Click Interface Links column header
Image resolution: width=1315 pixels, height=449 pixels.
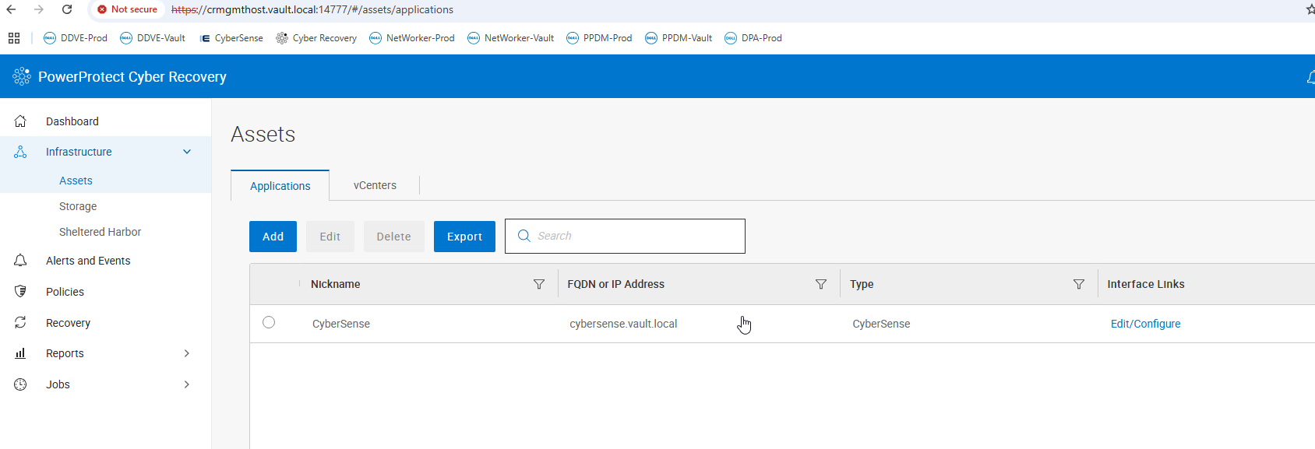point(1146,284)
